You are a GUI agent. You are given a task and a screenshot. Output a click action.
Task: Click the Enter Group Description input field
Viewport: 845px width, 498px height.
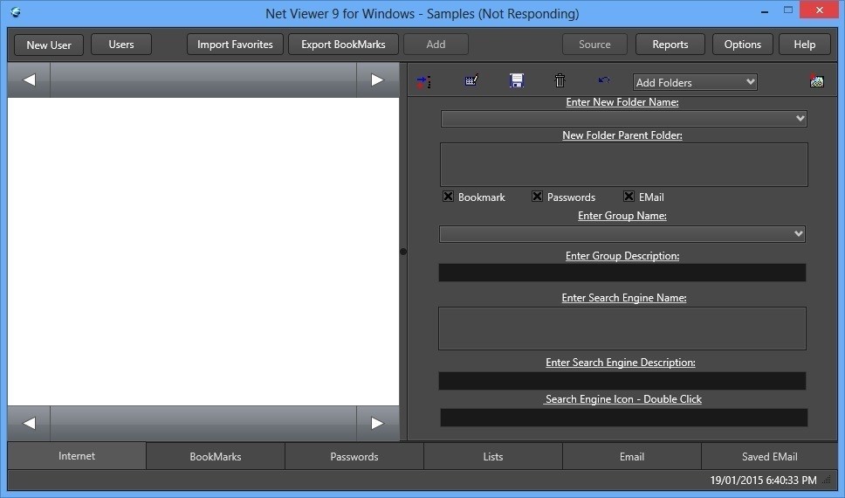(x=622, y=273)
